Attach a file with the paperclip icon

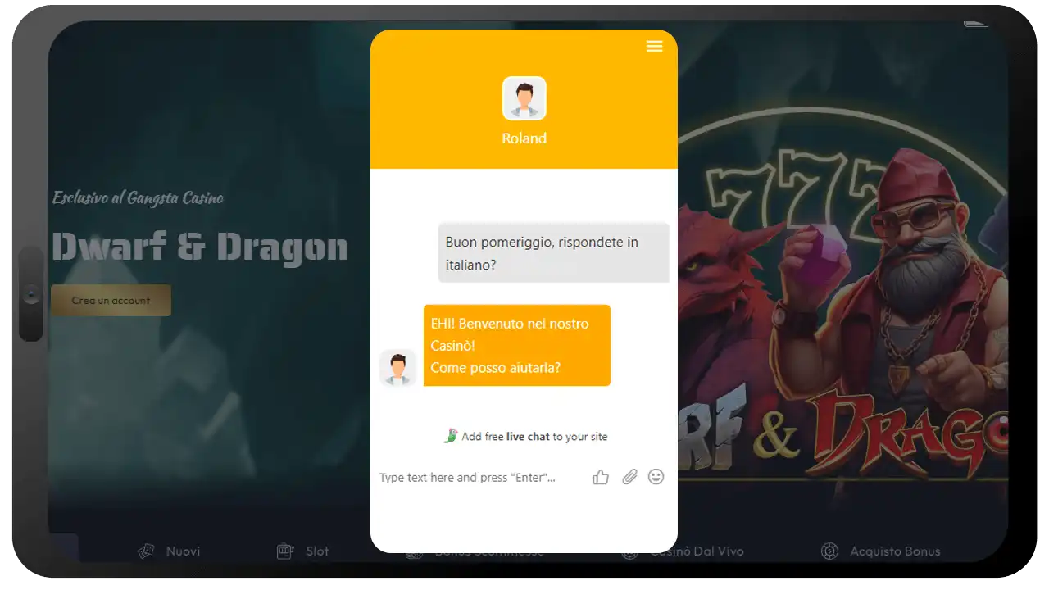click(629, 477)
